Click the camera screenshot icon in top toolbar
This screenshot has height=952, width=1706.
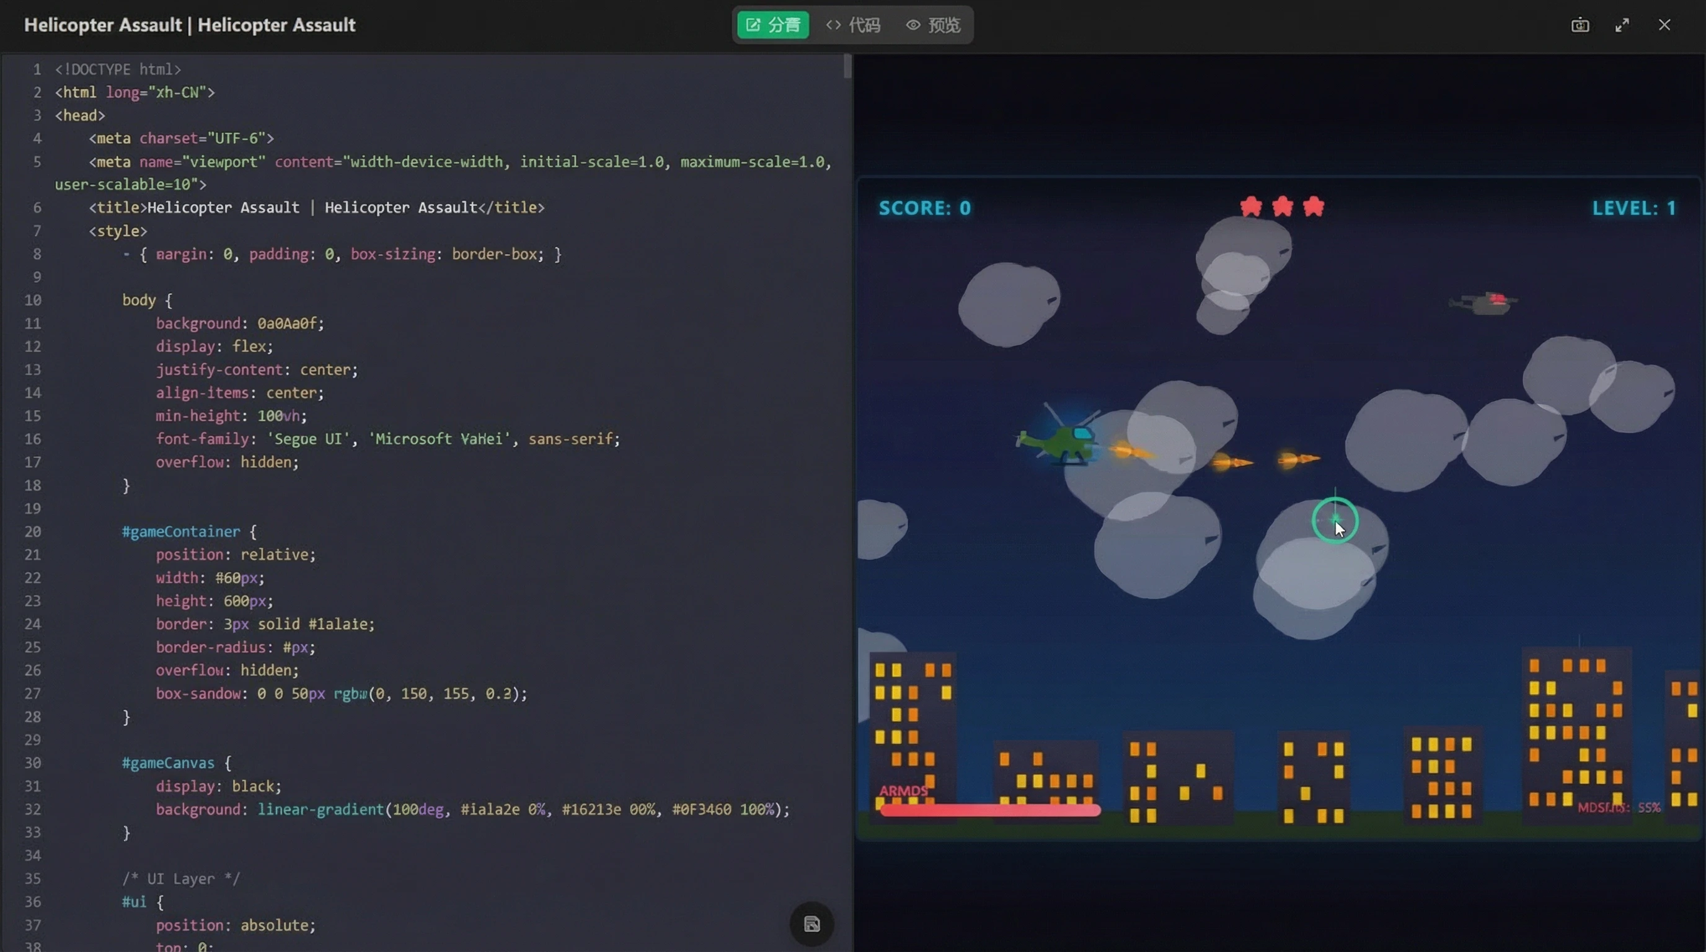click(x=1581, y=25)
